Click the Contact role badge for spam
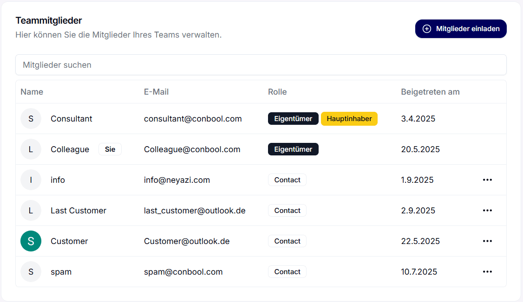Screen dimensions: 523x302 tap(287, 272)
